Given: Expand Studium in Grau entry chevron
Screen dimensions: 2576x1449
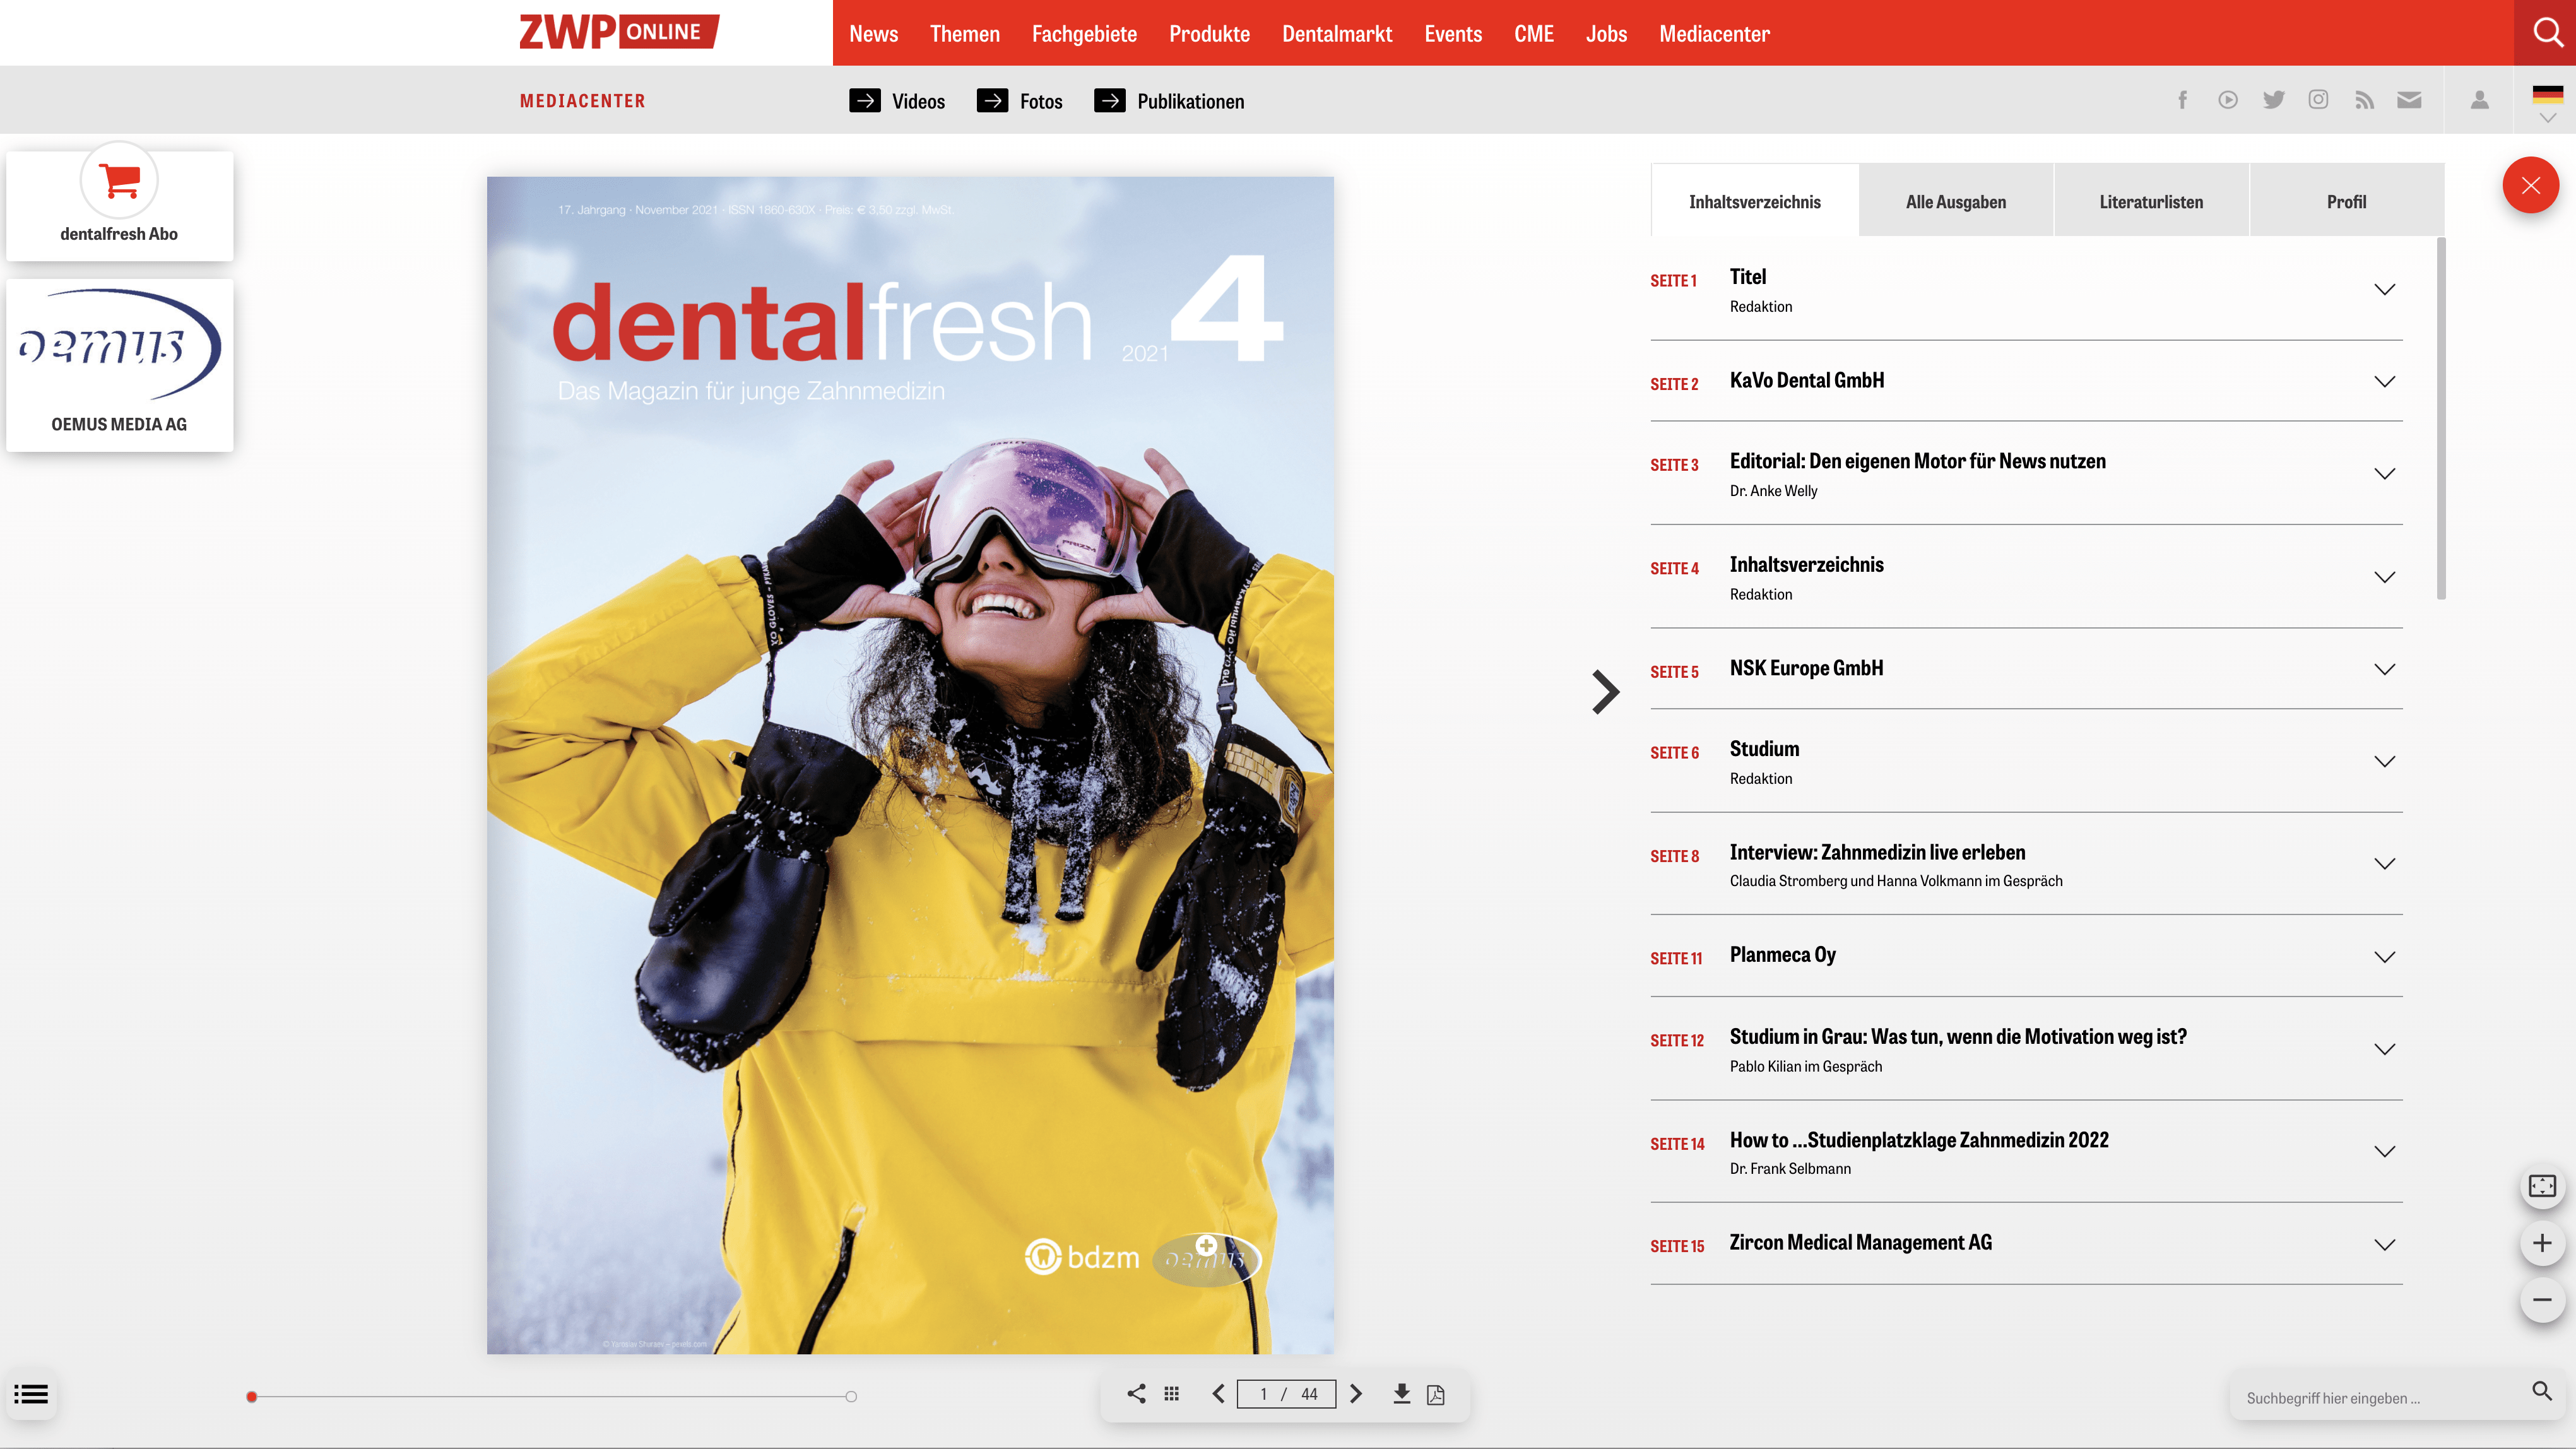Looking at the screenshot, I should tap(2384, 1050).
